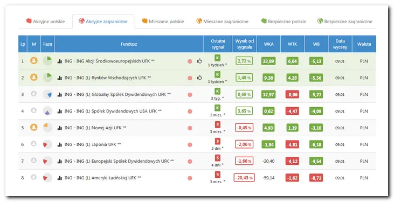Open ING (L) Rynków Wschodzących UFK link
This screenshot has height=202, width=394.
[x=108, y=78]
